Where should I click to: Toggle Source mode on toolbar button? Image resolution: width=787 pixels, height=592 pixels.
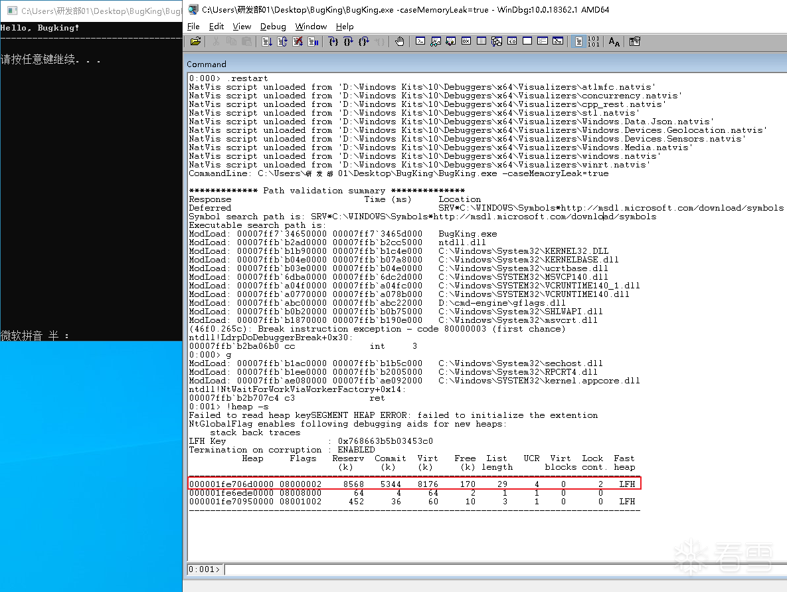point(578,42)
